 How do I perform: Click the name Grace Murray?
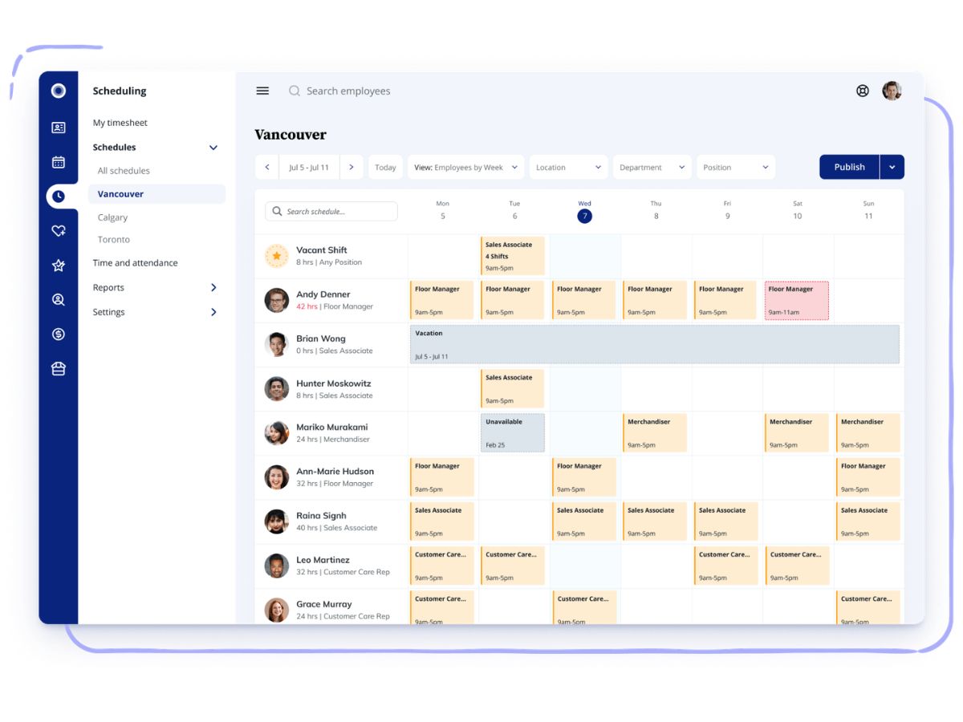coord(324,604)
